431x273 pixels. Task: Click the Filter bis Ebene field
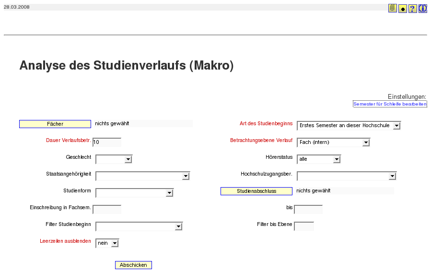304,226
